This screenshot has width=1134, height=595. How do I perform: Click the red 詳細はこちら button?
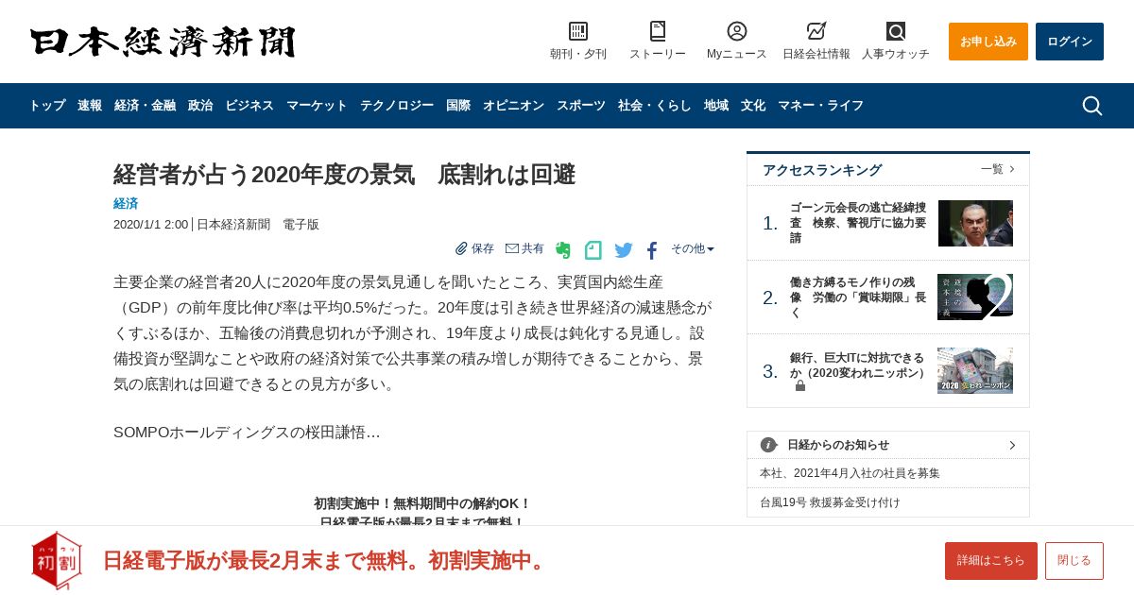point(991,561)
